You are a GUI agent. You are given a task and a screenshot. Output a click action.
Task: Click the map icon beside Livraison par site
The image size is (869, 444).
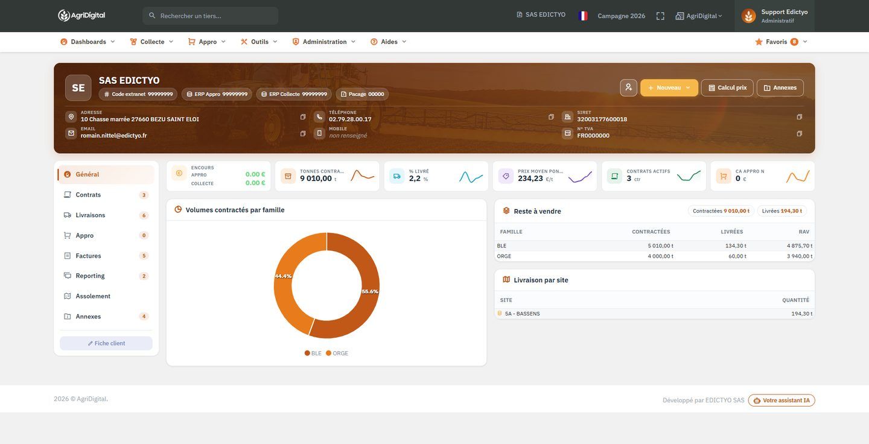(506, 280)
